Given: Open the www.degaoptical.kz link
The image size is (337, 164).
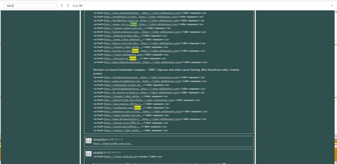Looking at the screenshot, I should [x=142, y=119].
